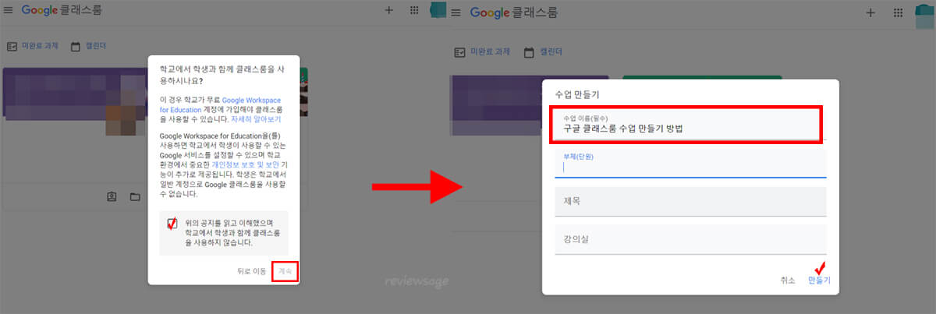Click the 수업 만들기 dialog title
The image size is (936, 314).
click(x=576, y=94)
